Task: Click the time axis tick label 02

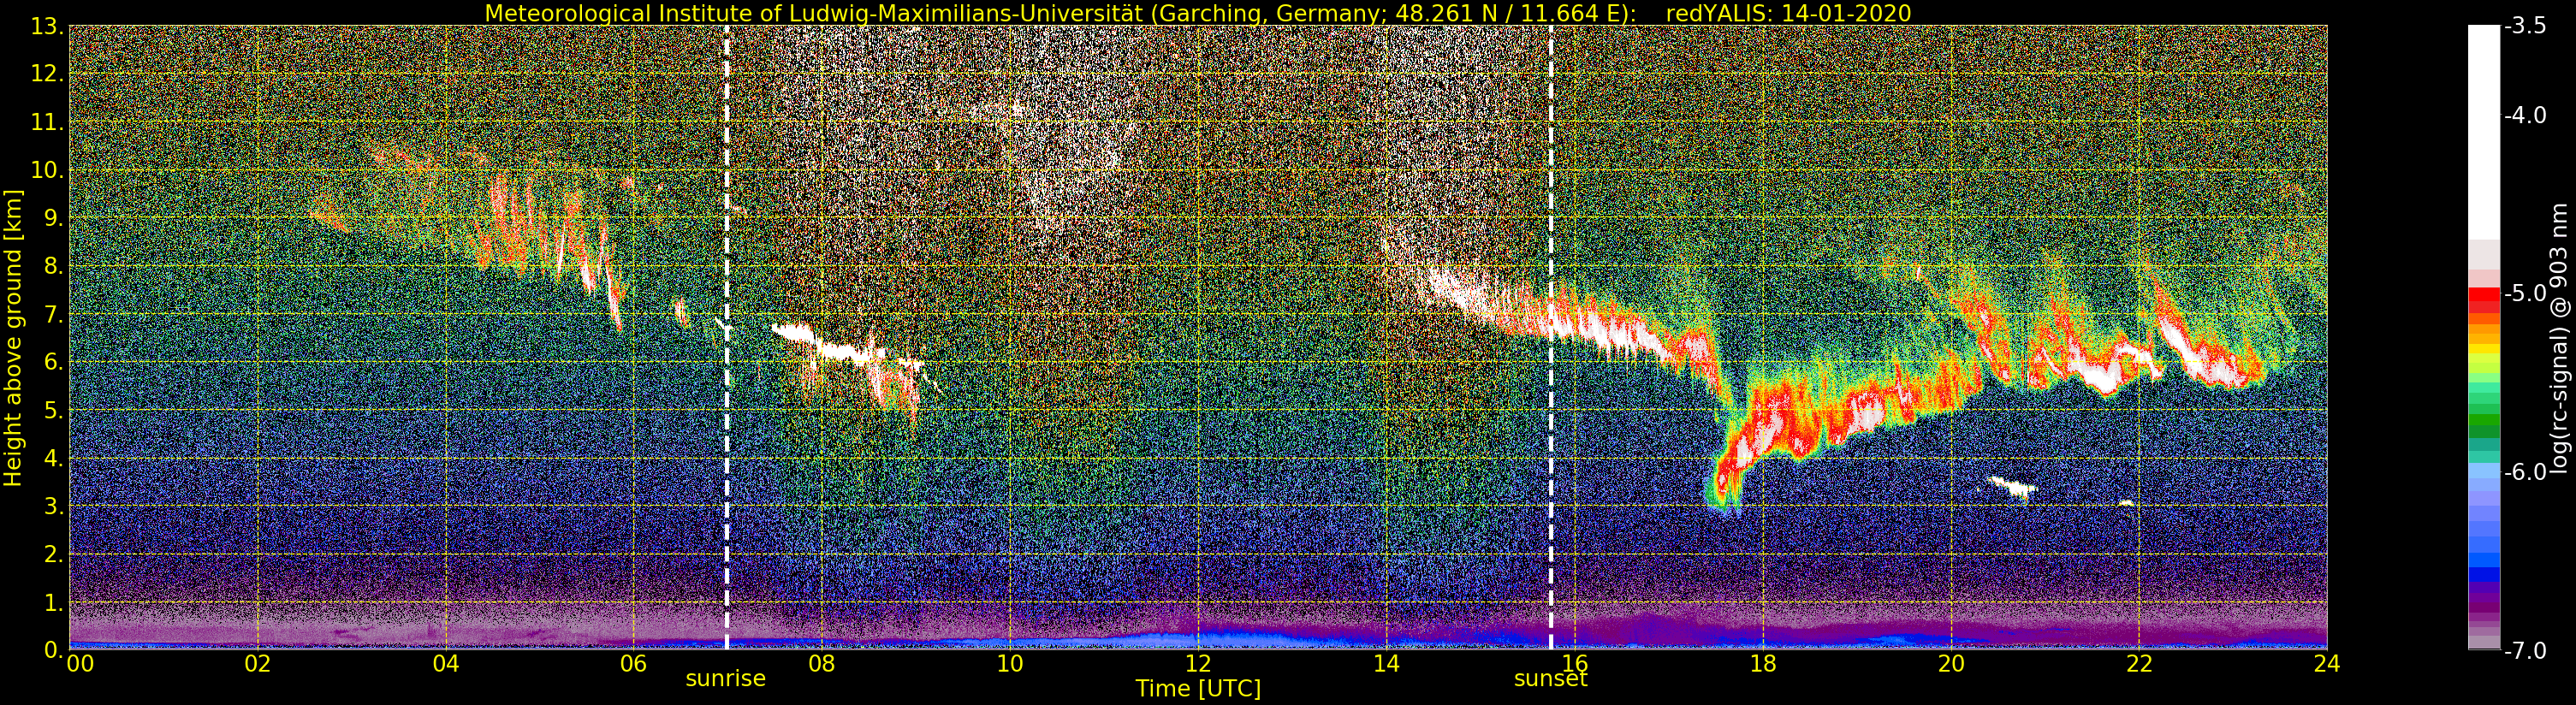Action: pos(258,664)
